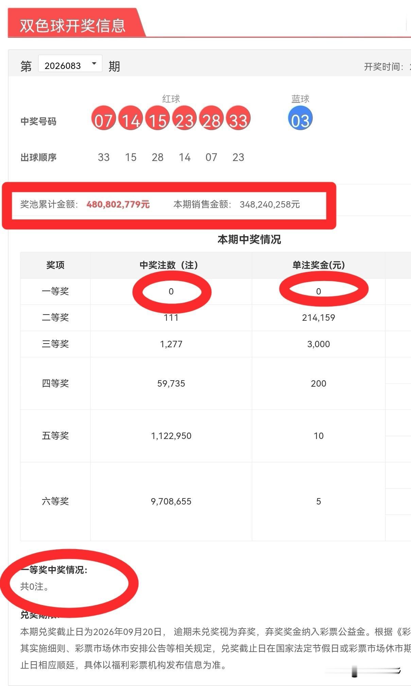This screenshot has height=686, width=411.
Task: Click jackpot amount 480,802,779元
Action: click(118, 204)
